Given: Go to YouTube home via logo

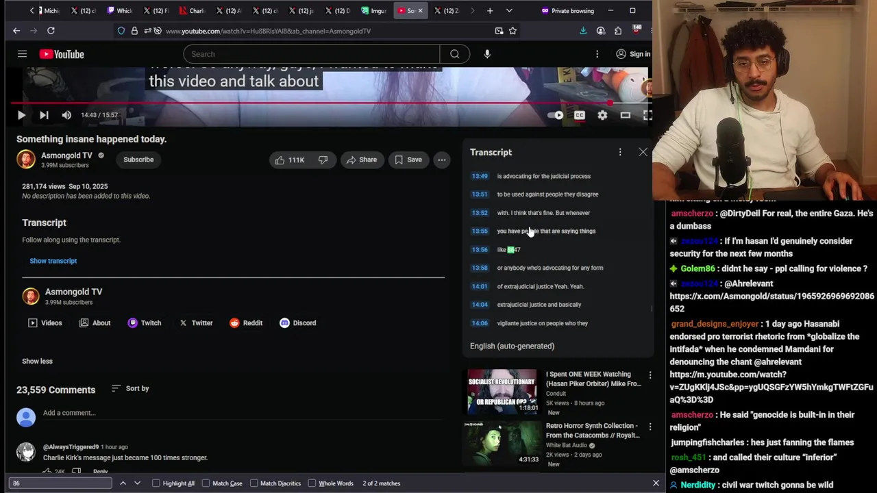Looking at the screenshot, I should coord(62,54).
